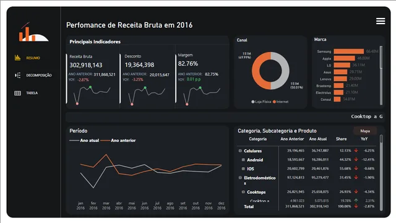This screenshot has width=396, height=223.
Task: Select the Electrolux bar in Marca chart
Action: [x=338, y=92]
